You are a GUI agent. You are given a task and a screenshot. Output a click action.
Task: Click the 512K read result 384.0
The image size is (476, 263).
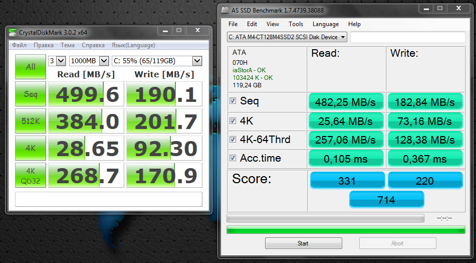pos(86,120)
